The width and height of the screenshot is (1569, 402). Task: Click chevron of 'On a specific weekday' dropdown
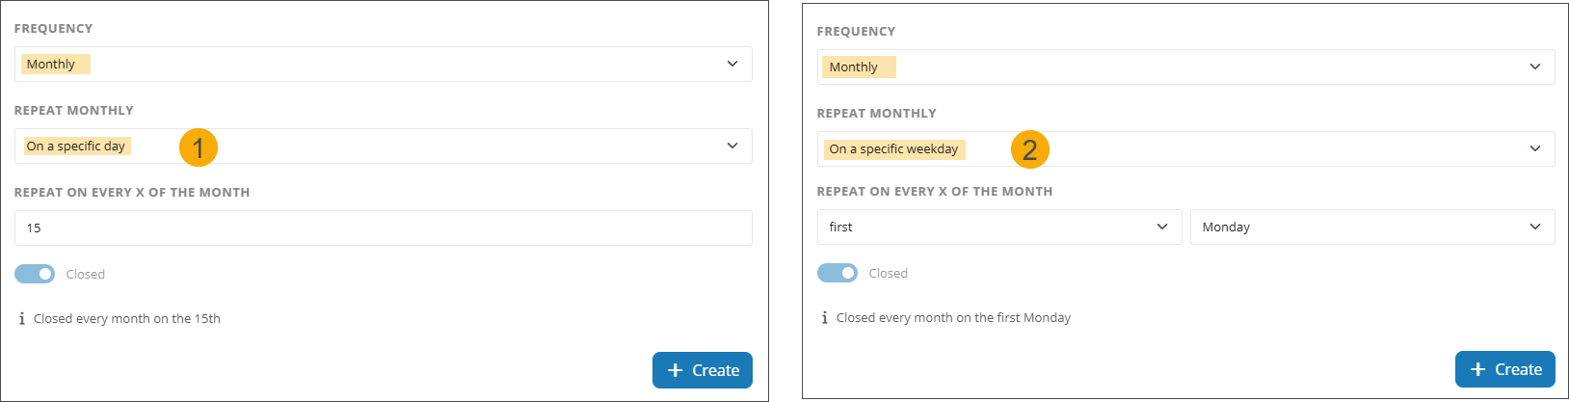(1535, 148)
